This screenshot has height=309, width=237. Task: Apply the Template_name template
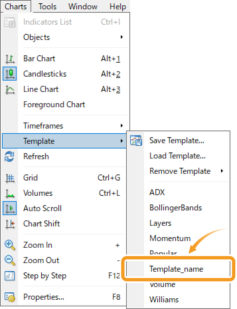(176, 269)
